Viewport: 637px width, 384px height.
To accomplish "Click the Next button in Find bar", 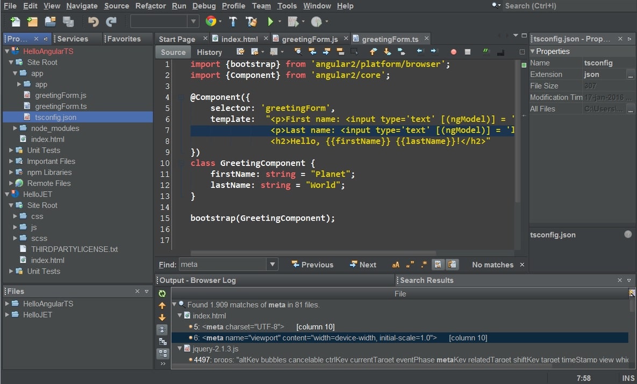I will tap(363, 265).
